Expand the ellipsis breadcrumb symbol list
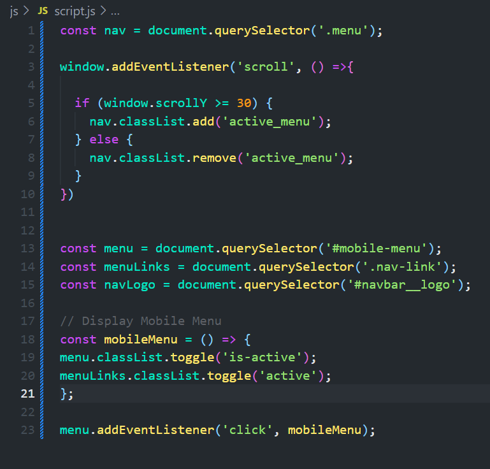The image size is (490, 469). (x=115, y=11)
